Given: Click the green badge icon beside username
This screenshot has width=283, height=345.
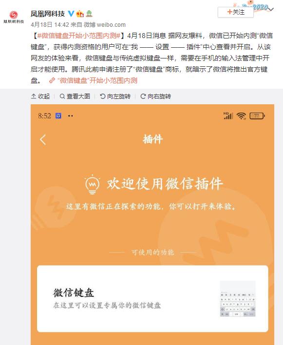Looking at the screenshot, I should [x=89, y=14].
